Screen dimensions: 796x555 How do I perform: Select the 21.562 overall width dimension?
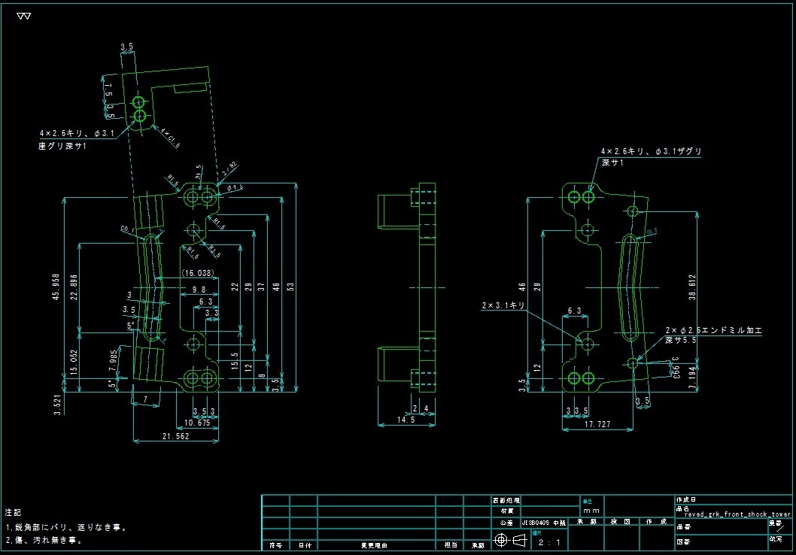coord(175,436)
